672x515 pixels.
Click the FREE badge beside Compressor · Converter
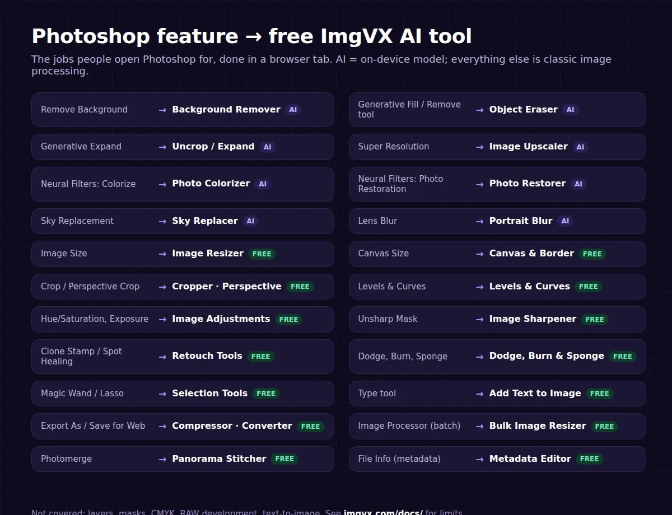tap(311, 427)
